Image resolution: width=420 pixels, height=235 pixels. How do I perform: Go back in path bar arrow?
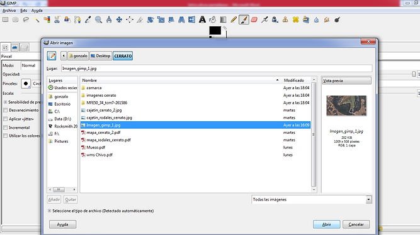[64, 56]
